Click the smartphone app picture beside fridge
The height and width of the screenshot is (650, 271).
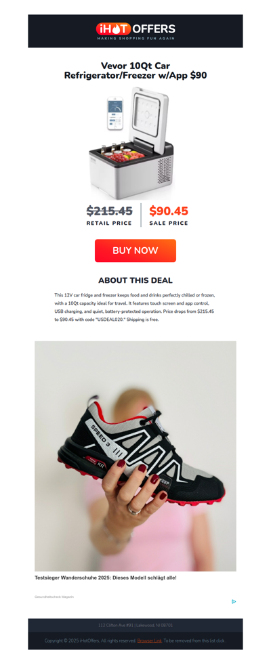115,114
